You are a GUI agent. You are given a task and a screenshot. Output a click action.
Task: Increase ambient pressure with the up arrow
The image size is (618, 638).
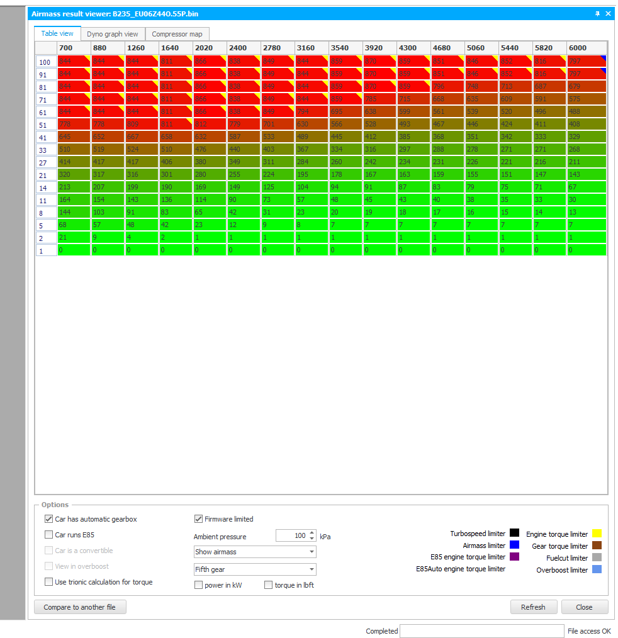(312, 533)
